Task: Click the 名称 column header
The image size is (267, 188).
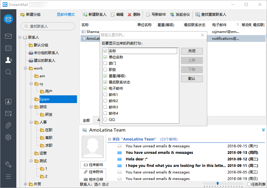Action: 108,25
